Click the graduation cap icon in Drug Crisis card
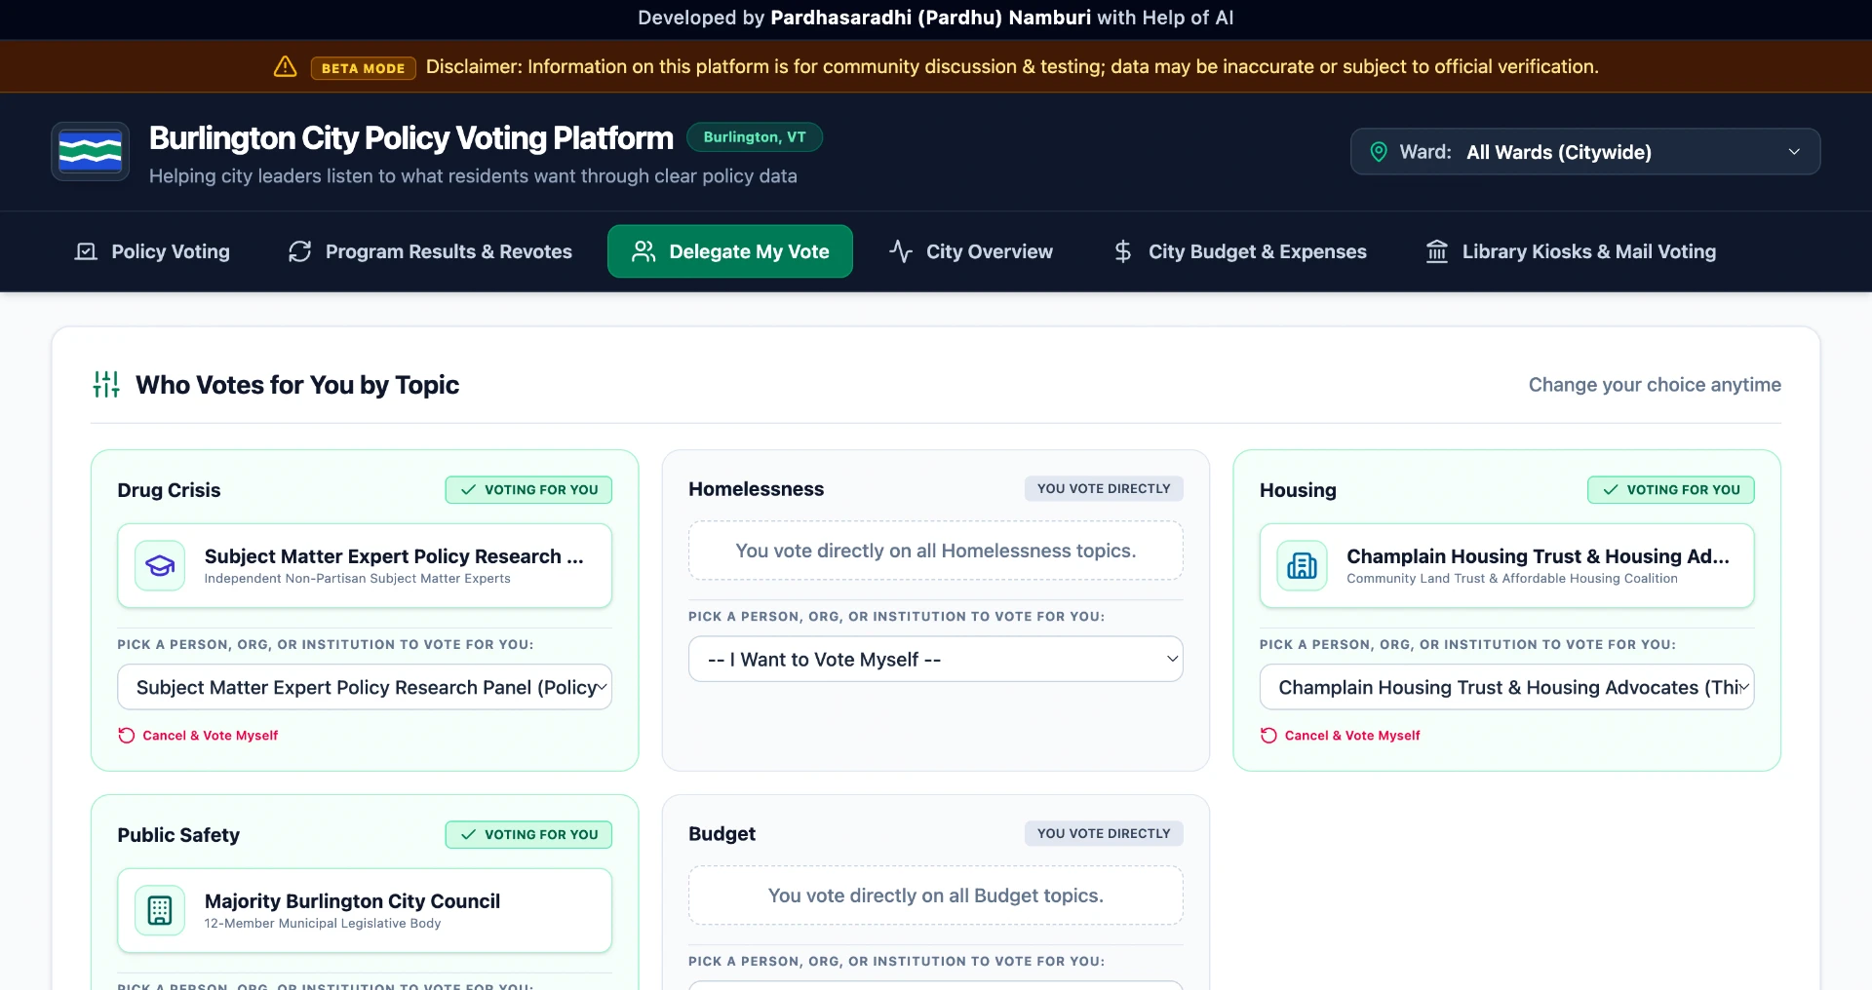 160,565
